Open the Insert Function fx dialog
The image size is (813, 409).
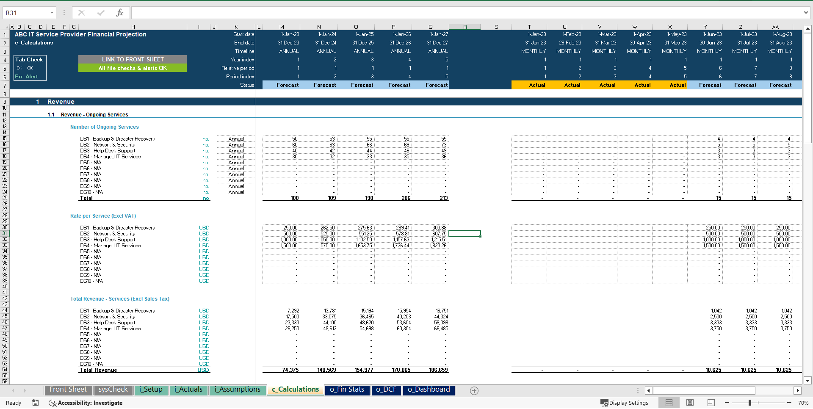119,13
